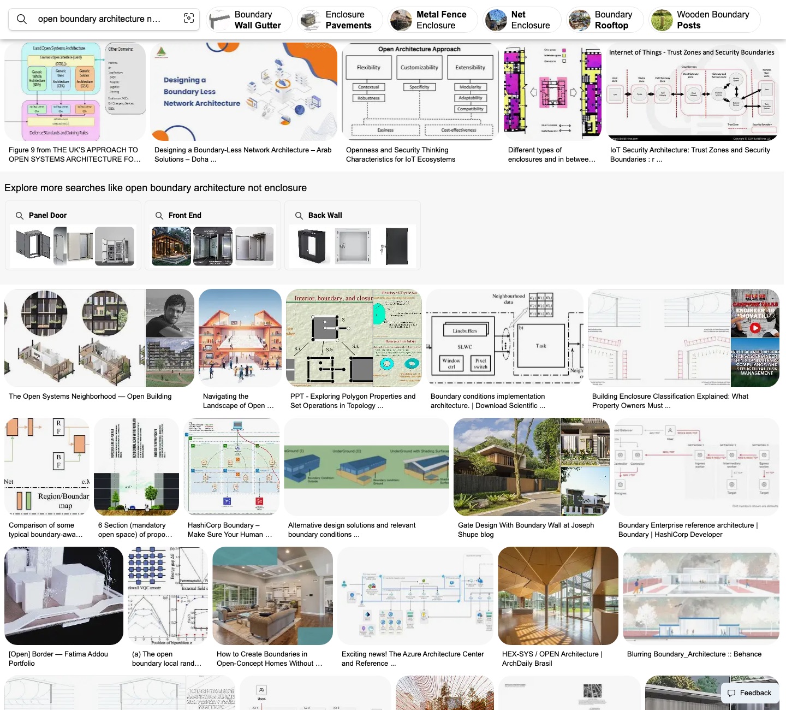This screenshot has width=786, height=710.
Task: Click the Explore more searches like heading
Action: pyautogui.click(x=156, y=188)
